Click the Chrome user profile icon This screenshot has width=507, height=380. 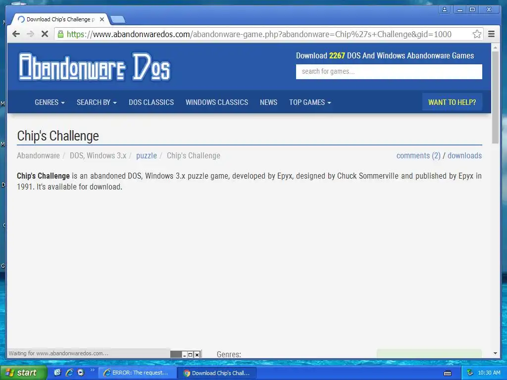tap(445, 10)
